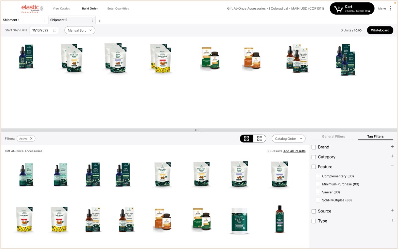Select grid view for product results
The width and height of the screenshot is (398, 249).
click(247, 138)
